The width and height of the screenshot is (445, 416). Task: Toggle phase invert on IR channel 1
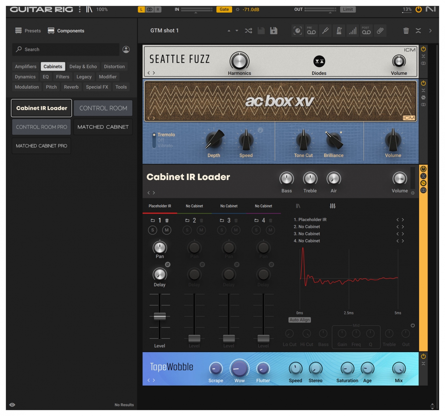168,265
